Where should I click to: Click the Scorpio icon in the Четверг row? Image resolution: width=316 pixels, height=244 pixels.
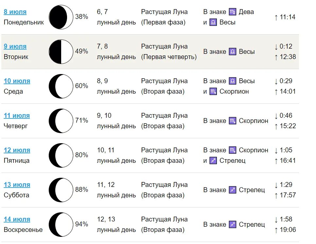coord(233,121)
